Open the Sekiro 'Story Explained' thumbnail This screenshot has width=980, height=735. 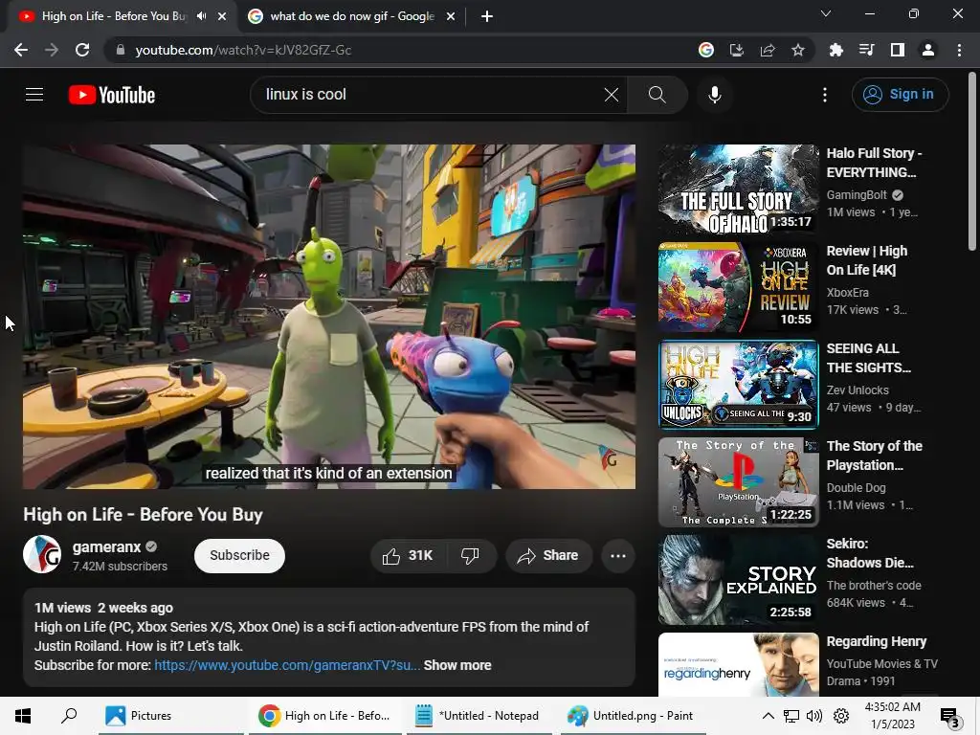click(x=738, y=579)
